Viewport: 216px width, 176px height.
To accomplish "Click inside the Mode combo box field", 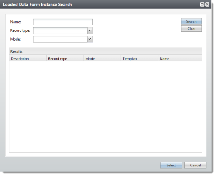I will pos(60,39).
